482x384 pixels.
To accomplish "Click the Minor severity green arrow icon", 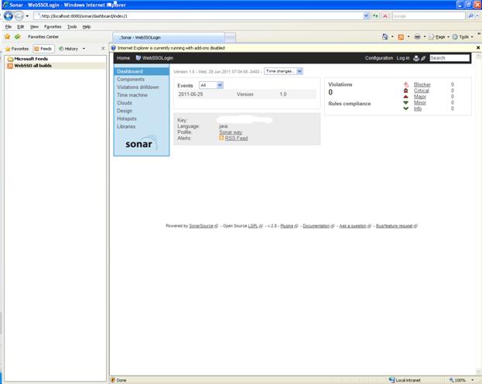I will [x=405, y=102].
